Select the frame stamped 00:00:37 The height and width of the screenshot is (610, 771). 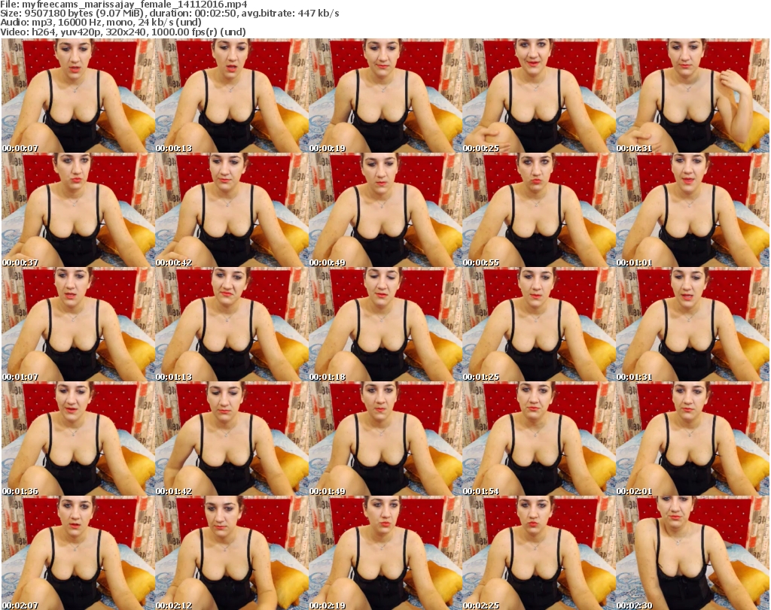(x=78, y=210)
